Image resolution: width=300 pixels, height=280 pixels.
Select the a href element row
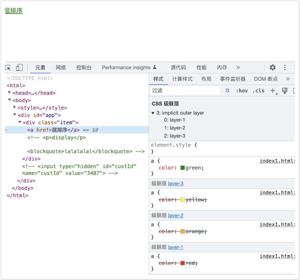point(77,130)
